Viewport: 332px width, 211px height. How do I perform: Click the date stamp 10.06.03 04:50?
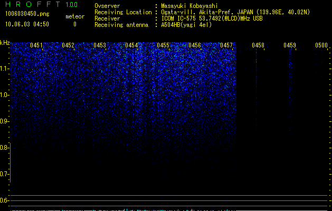click(27, 24)
